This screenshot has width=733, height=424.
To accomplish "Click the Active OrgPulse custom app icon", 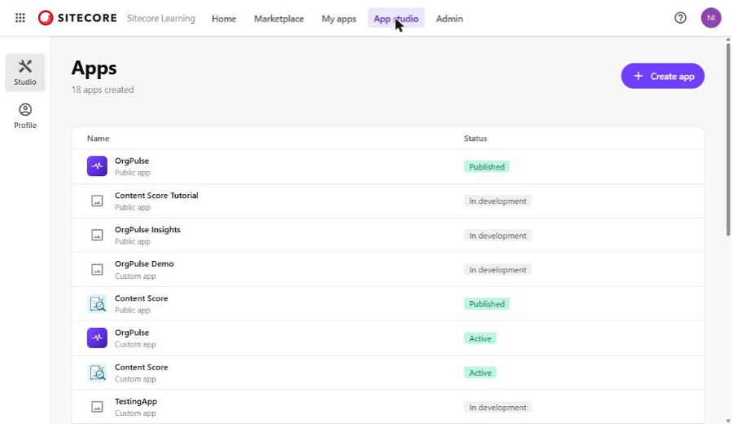I will coord(97,338).
